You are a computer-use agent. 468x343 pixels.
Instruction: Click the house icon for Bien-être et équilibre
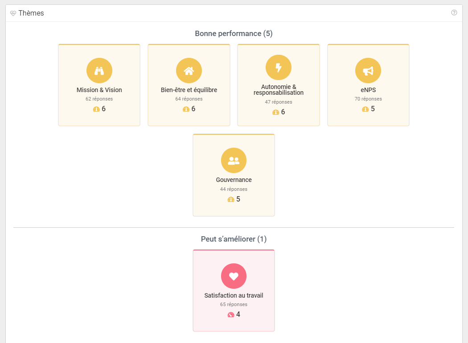[x=189, y=71]
